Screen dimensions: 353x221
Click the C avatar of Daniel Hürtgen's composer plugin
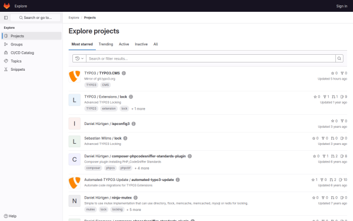pyautogui.click(x=75, y=160)
